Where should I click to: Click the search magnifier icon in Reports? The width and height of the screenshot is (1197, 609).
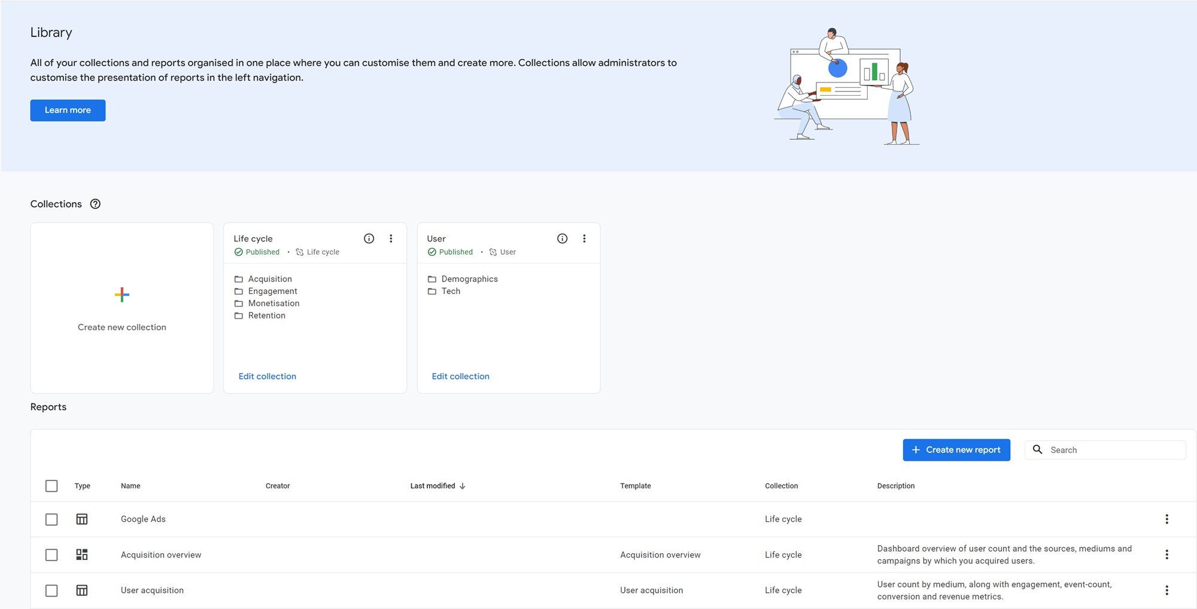(1038, 449)
